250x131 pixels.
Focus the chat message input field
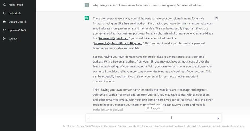click(x=151, y=118)
